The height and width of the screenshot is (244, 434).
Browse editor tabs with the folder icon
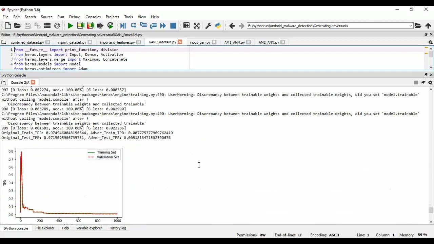[x=3, y=42]
